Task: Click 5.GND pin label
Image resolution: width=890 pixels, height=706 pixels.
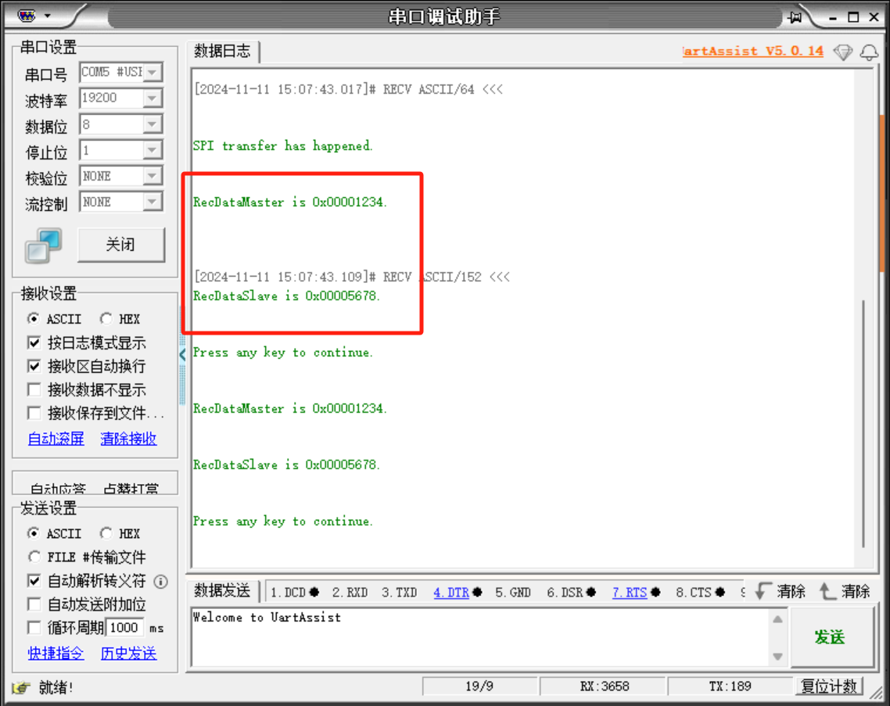Action: pos(513,593)
